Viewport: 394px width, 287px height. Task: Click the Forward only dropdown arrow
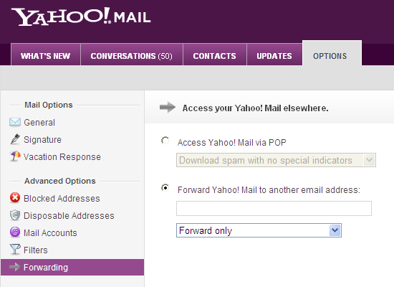tap(335, 230)
